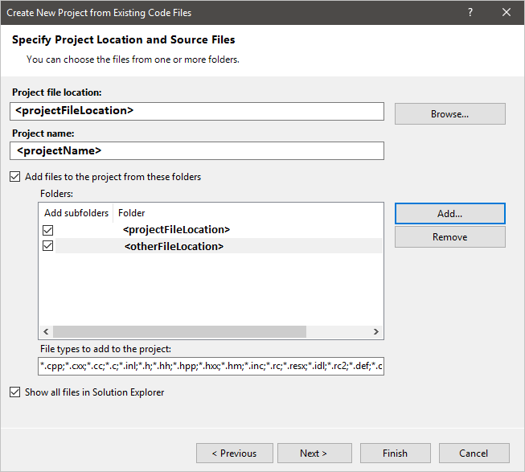Click the horizontal scrollbar thumb in Folders list

[x=180, y=332]
